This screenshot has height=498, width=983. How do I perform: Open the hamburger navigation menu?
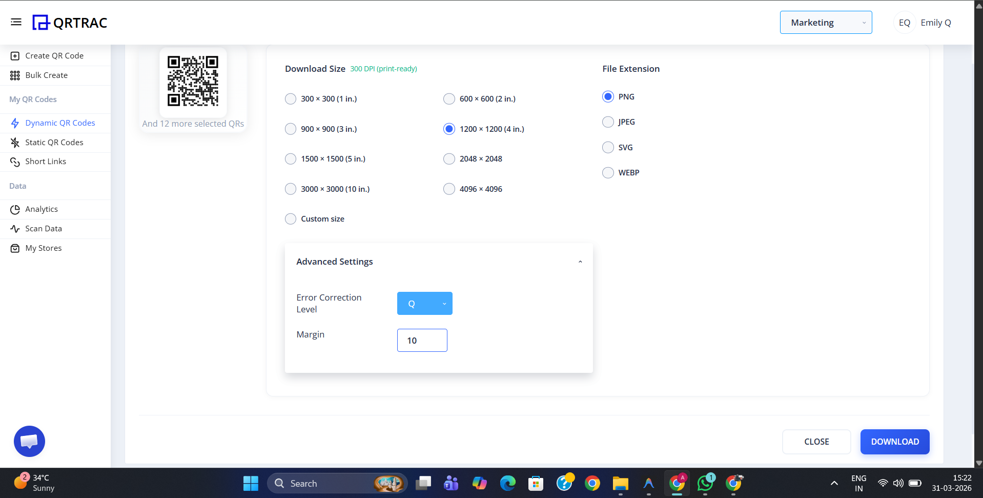point(16,22)
